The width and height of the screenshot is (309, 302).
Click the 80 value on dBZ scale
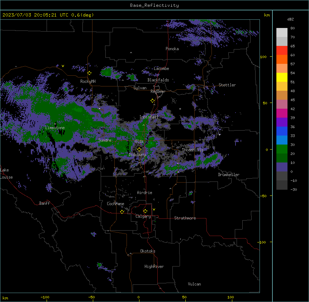[293, 28]
